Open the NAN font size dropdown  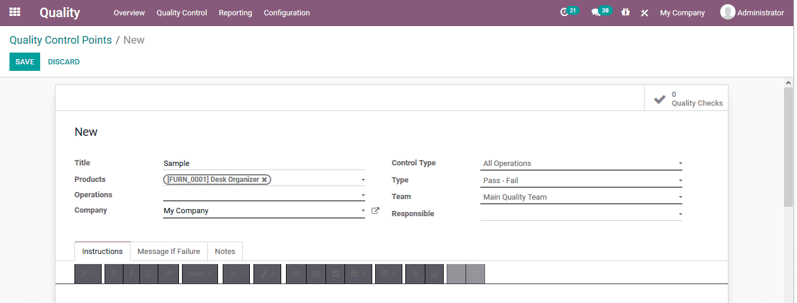tap(200, 274)
